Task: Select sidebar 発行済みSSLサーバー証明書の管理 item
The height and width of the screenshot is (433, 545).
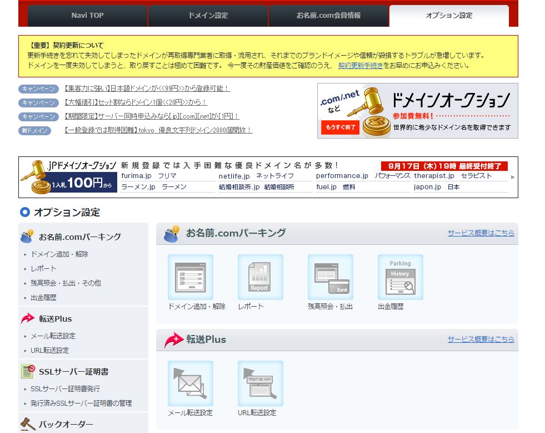Action: 81,403
